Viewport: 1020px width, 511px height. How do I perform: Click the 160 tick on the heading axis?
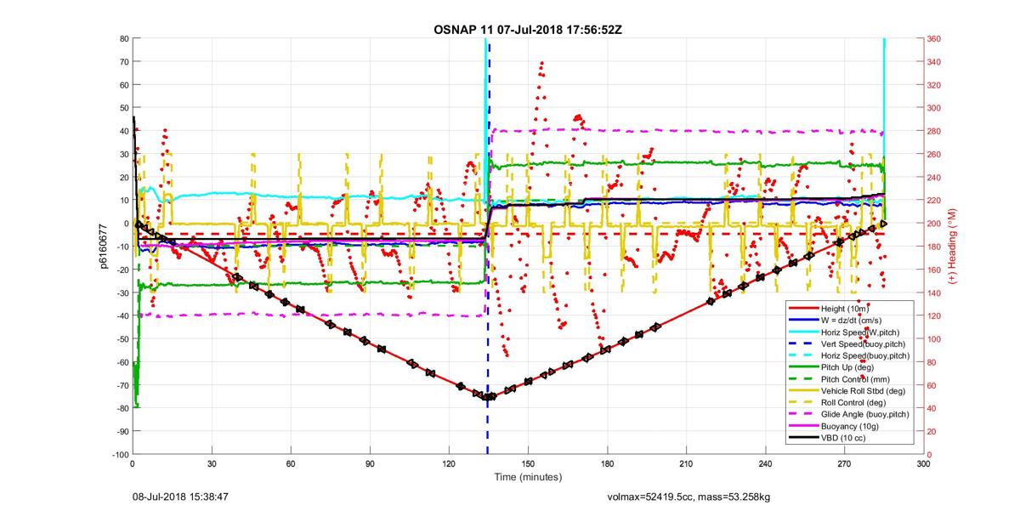point(935,270)
